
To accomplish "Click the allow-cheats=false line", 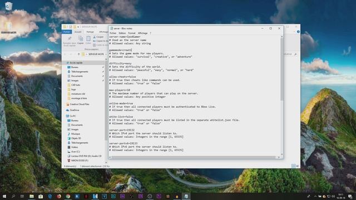I will pyautogui.click(x=122, y=77).
